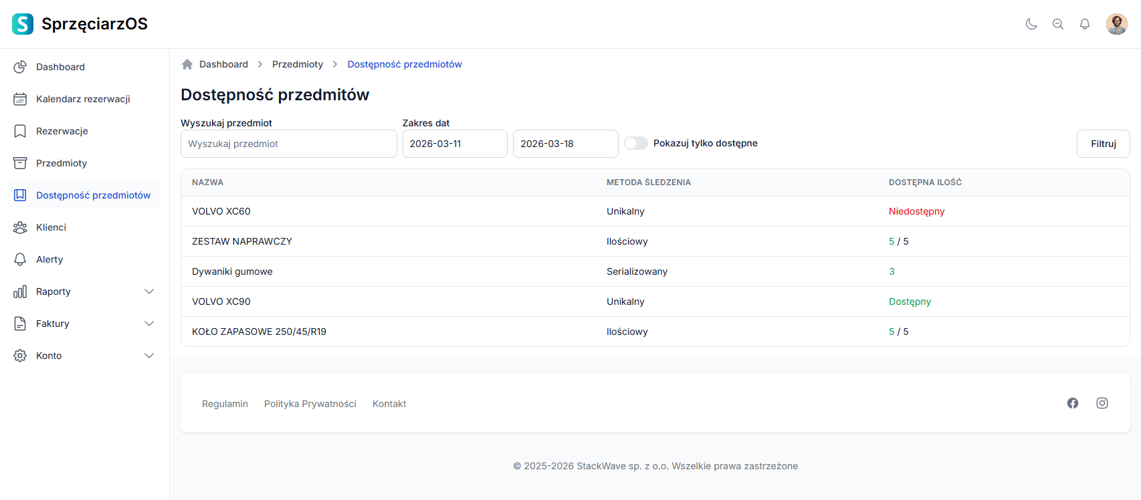Click the zoom-out magnifier icon in header

1058,24
